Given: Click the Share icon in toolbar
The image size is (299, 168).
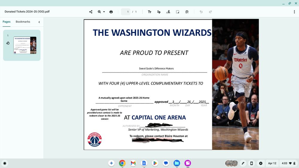Looking at the screenshot, I should [x=91, y=12].
